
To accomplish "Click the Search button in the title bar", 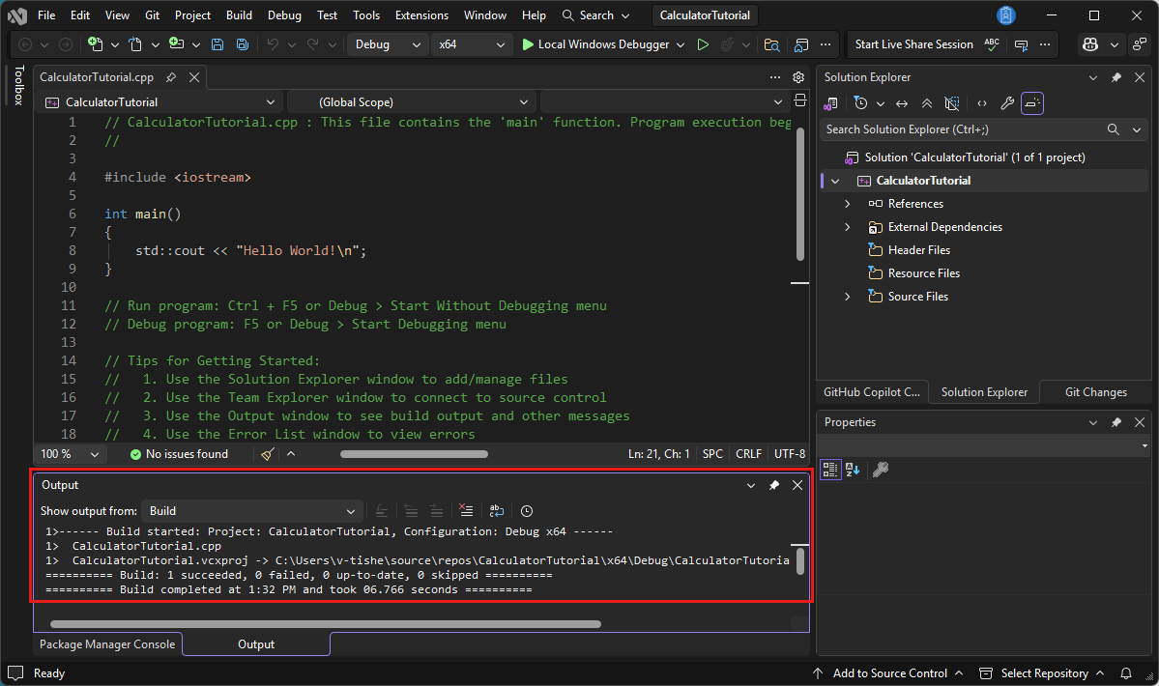I will [x=595, y=14].
